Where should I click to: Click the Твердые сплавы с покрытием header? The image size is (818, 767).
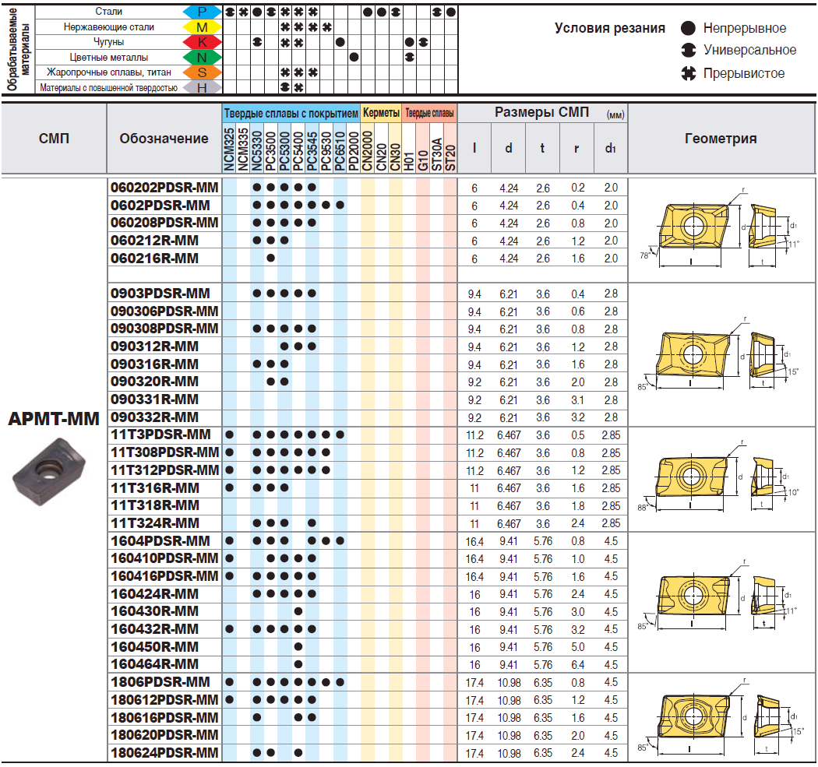pos(291,114)
